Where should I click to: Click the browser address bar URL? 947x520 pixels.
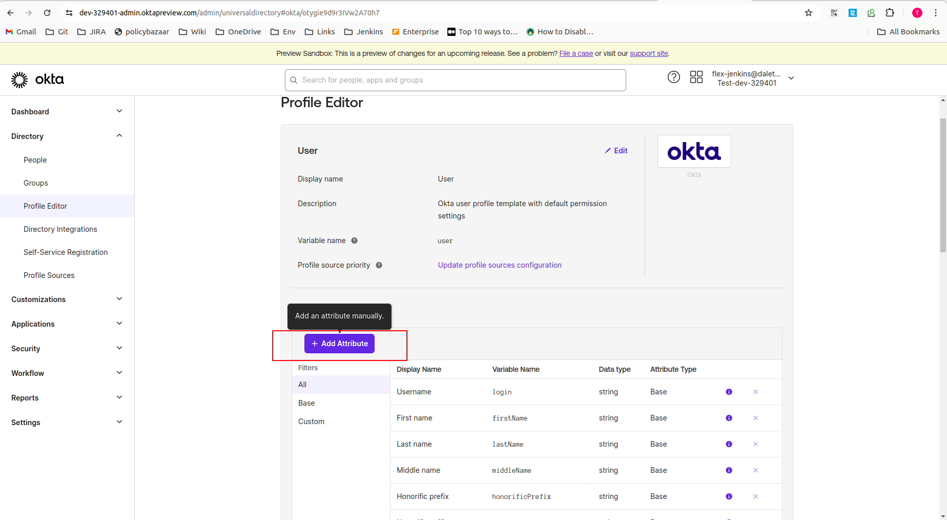230,13
